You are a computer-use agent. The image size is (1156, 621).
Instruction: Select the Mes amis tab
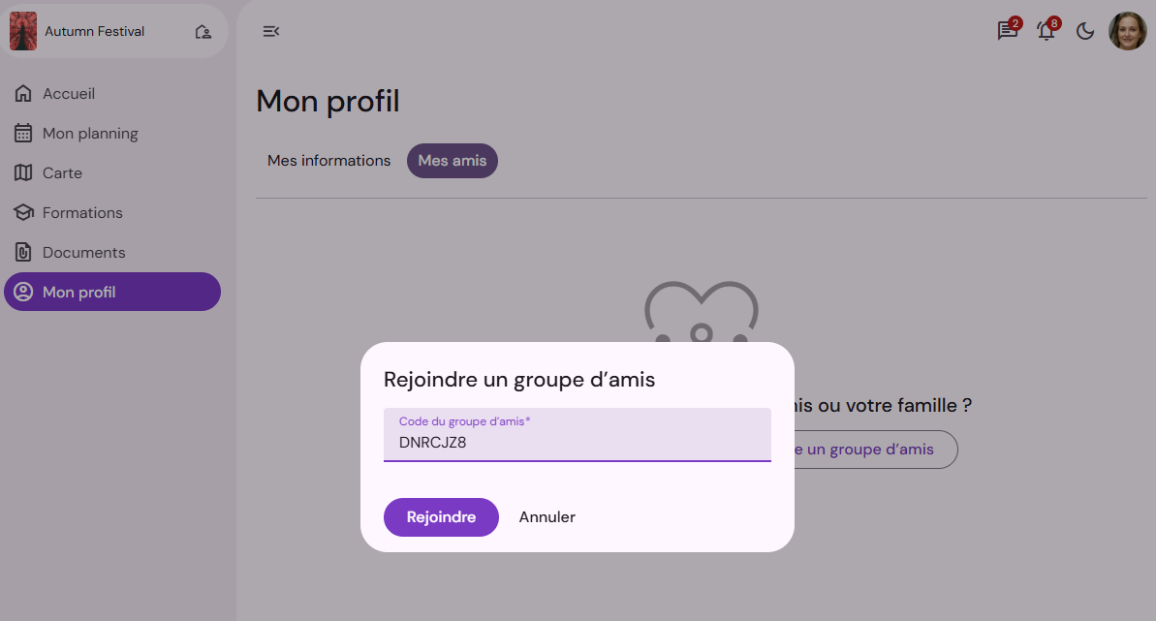pyautogui.click(x=453, y=161)
